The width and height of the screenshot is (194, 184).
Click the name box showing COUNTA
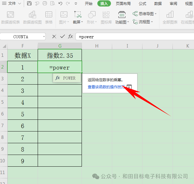click(x=21, y=37)
